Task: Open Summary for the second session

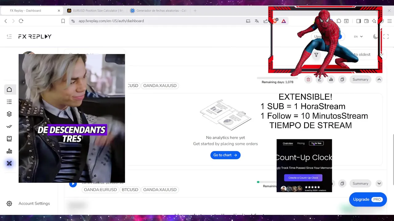Action: (360, 184)
